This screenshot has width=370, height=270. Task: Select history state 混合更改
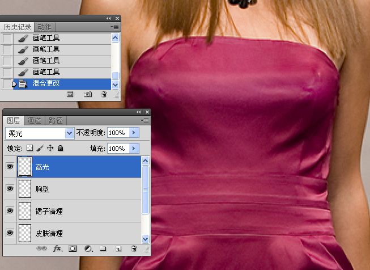coord(62,83)
